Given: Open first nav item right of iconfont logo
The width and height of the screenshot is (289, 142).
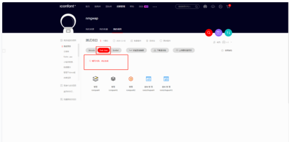Looking at the screenshot, I should 87,7.
